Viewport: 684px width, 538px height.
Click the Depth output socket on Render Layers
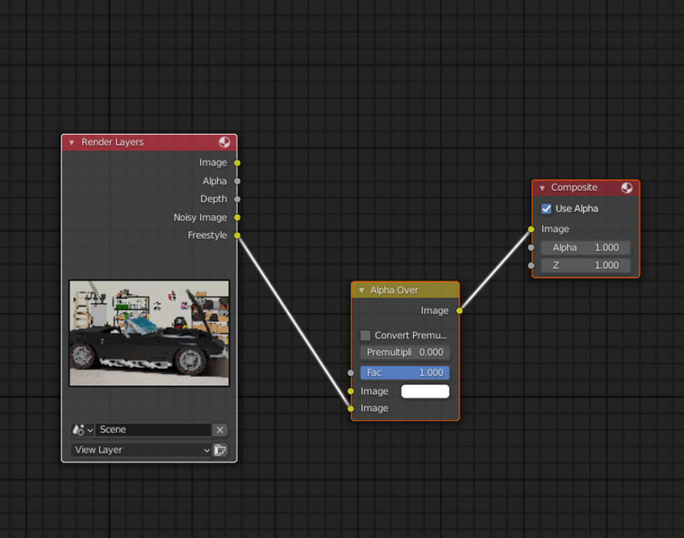coord(237,199)
